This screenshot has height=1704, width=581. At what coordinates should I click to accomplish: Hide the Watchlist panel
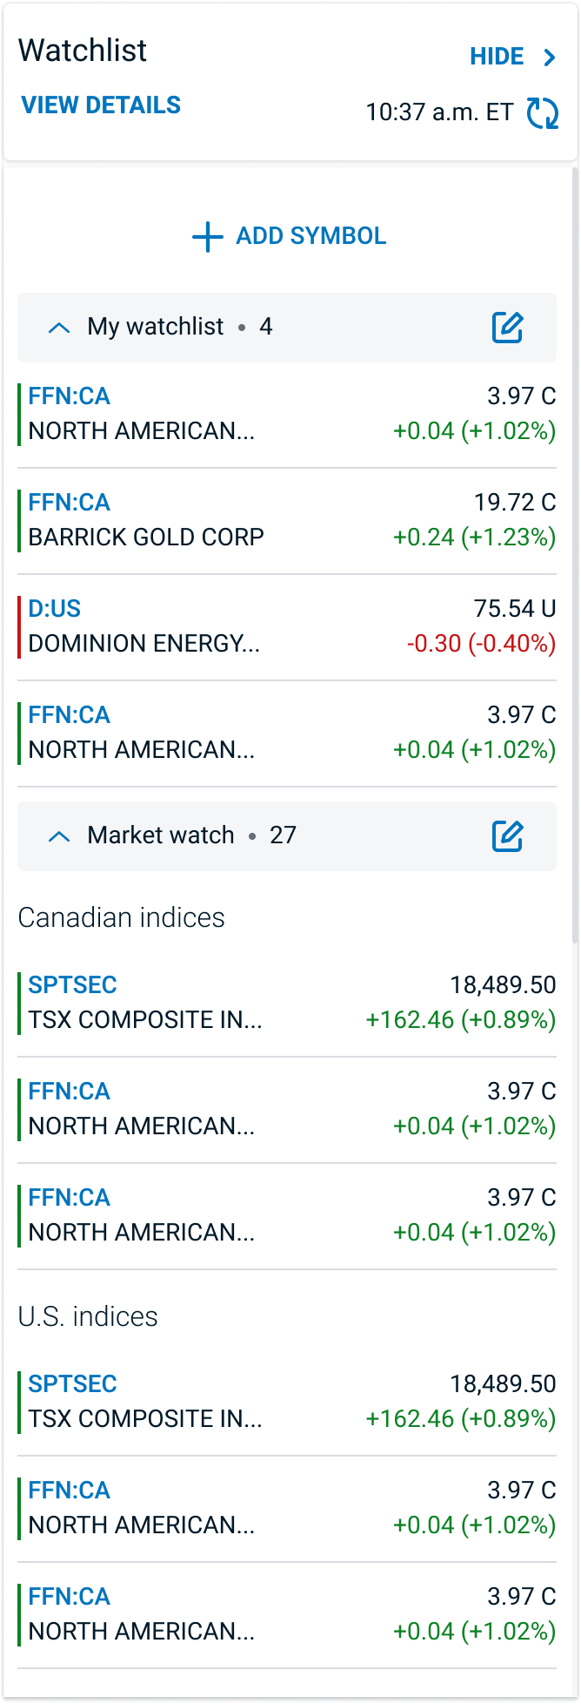point(497,57)
